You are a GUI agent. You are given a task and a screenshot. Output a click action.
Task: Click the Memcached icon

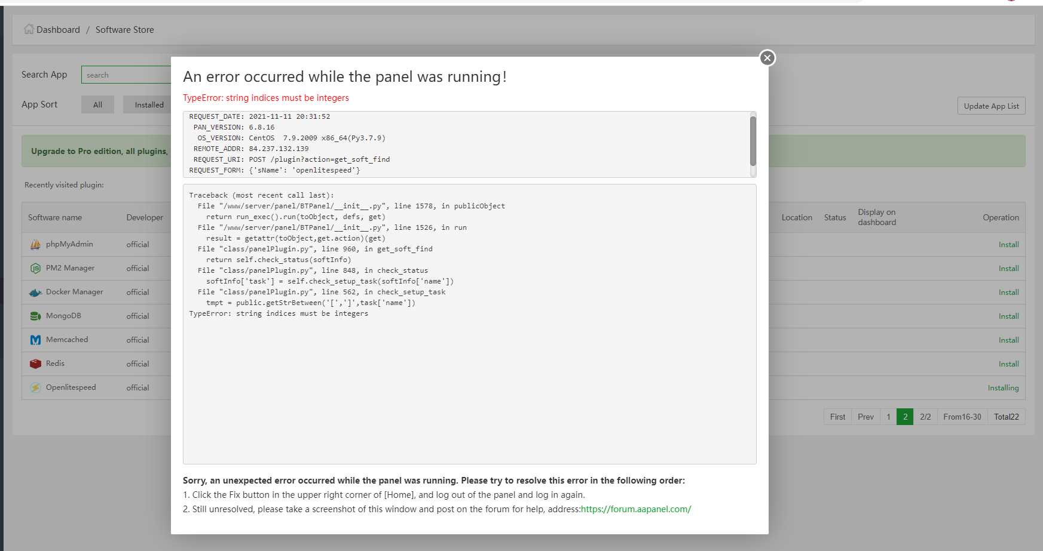coord(35,340)
